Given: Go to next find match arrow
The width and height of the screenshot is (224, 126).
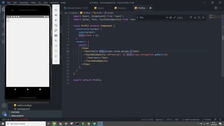Looking at the screenshot, I should point(195,17).
